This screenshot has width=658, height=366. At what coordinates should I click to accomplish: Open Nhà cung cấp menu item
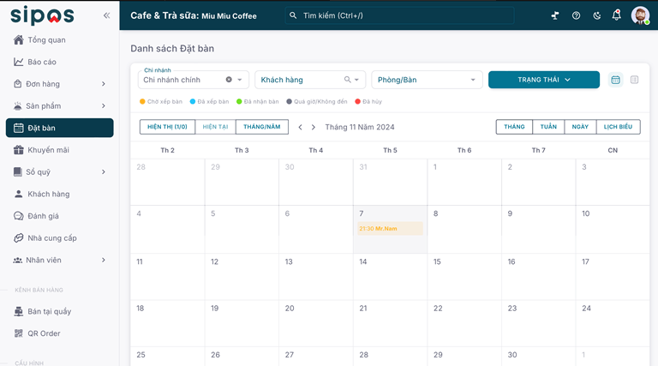[60, 238]
